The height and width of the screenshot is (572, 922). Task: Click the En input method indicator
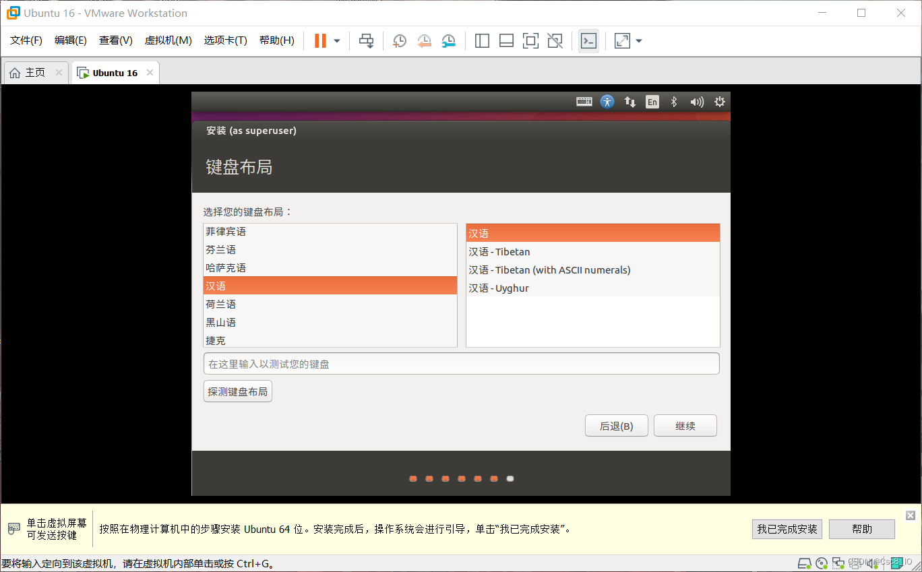(652, 102)
